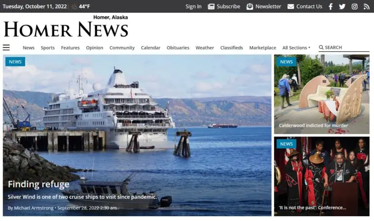Open the Instagram icon
This screenshot has width=374, height=221.
[x=355, y=6]
